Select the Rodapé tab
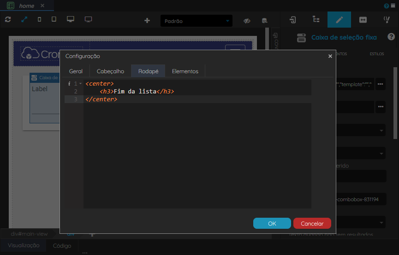This screenshot has width=399, height=255. [149, 71]
